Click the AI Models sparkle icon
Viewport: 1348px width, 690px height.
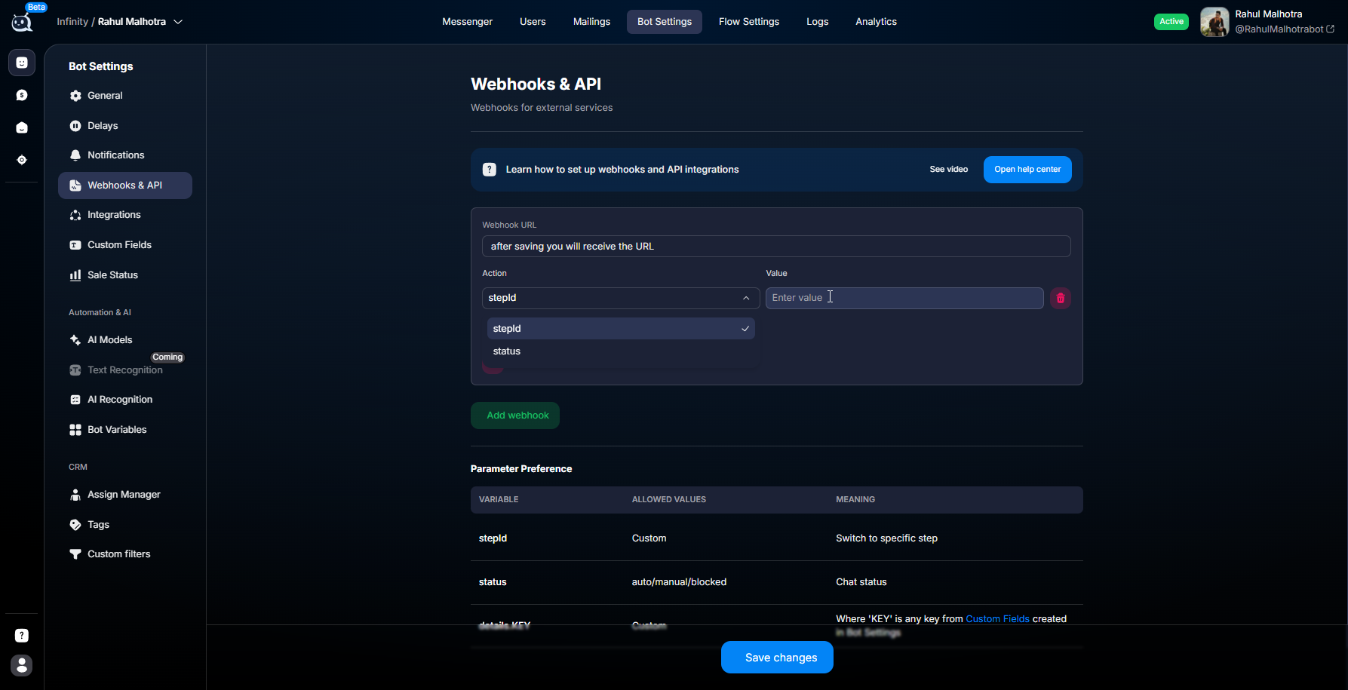(75, 340)
